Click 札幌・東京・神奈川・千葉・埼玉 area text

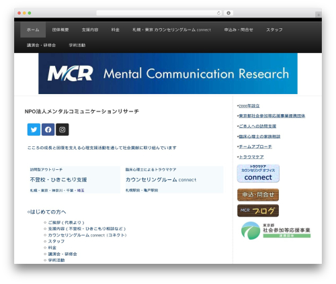coord(57,191)
